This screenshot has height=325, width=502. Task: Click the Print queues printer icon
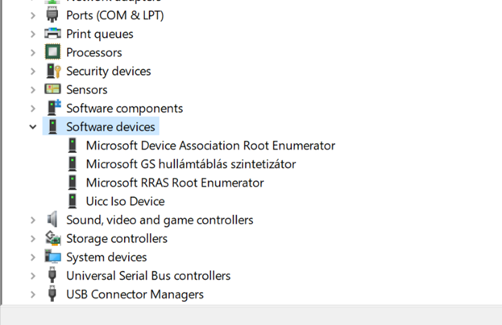coord(52,34)
